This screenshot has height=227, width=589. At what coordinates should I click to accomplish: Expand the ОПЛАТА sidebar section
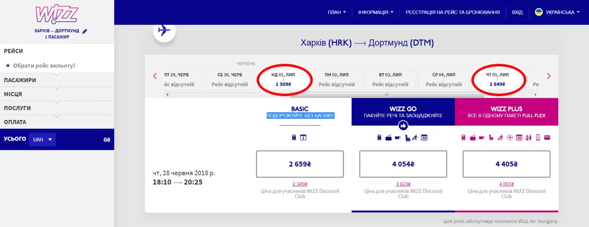(57, 122)
